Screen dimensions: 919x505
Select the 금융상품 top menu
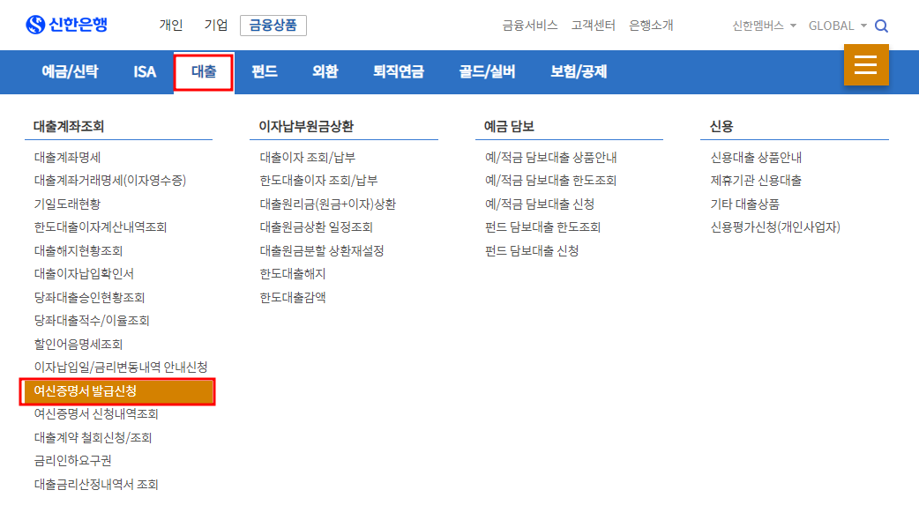click(273, 26)
